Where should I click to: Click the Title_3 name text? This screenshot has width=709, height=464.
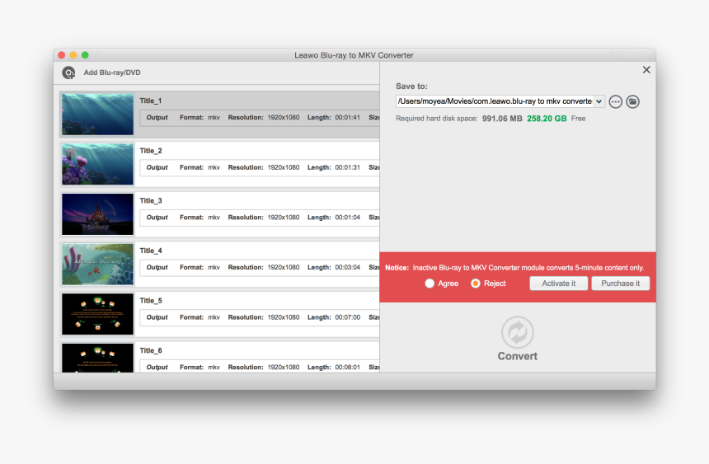tap(151, 201)
